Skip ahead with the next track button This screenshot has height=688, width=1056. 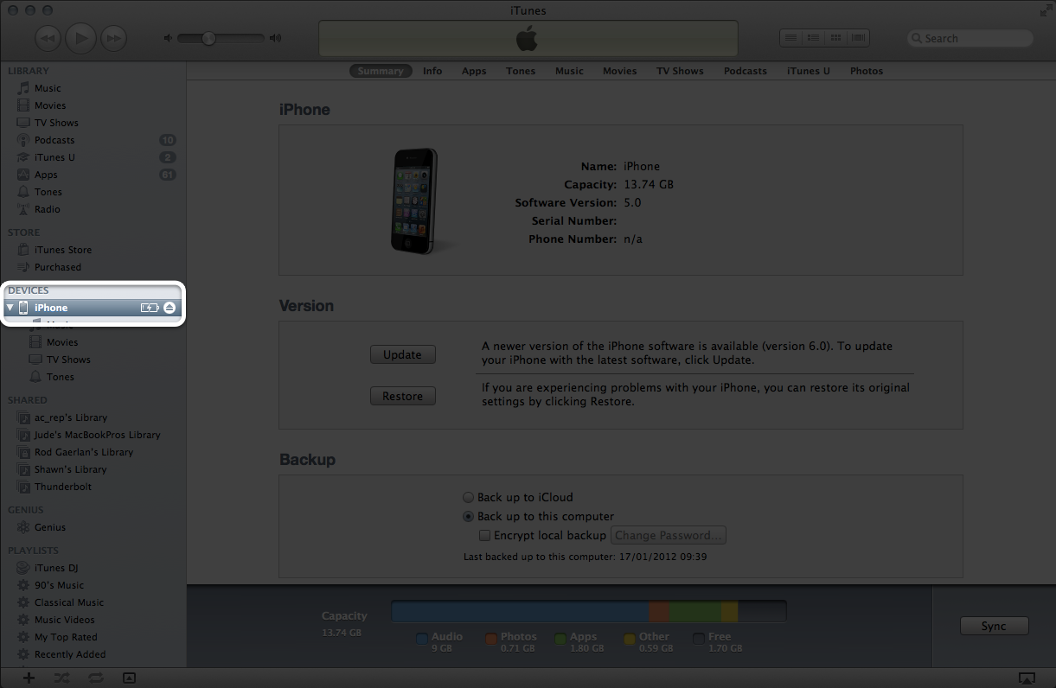coord(113,38)
